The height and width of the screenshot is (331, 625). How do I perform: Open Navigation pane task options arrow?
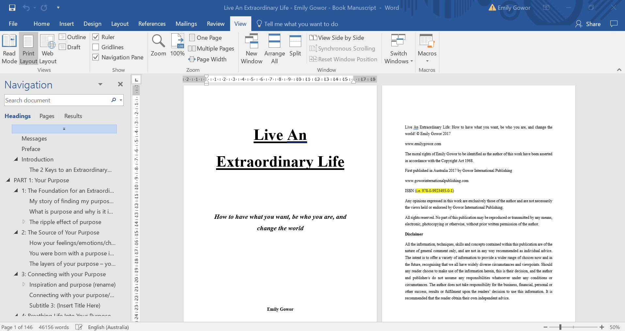point(100,84)
